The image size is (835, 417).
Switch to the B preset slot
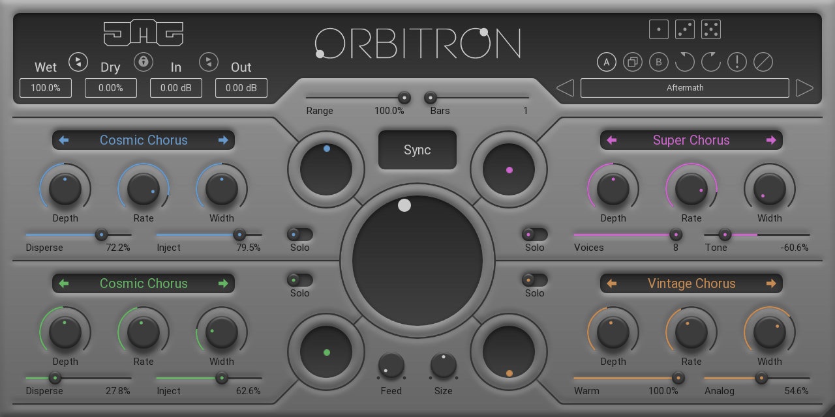(x=658, y=63)
